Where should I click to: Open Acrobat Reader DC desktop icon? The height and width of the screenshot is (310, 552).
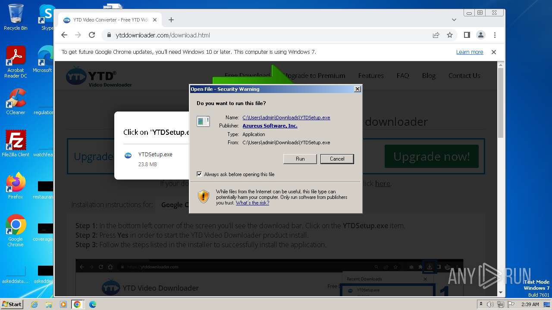click(16, 62)
